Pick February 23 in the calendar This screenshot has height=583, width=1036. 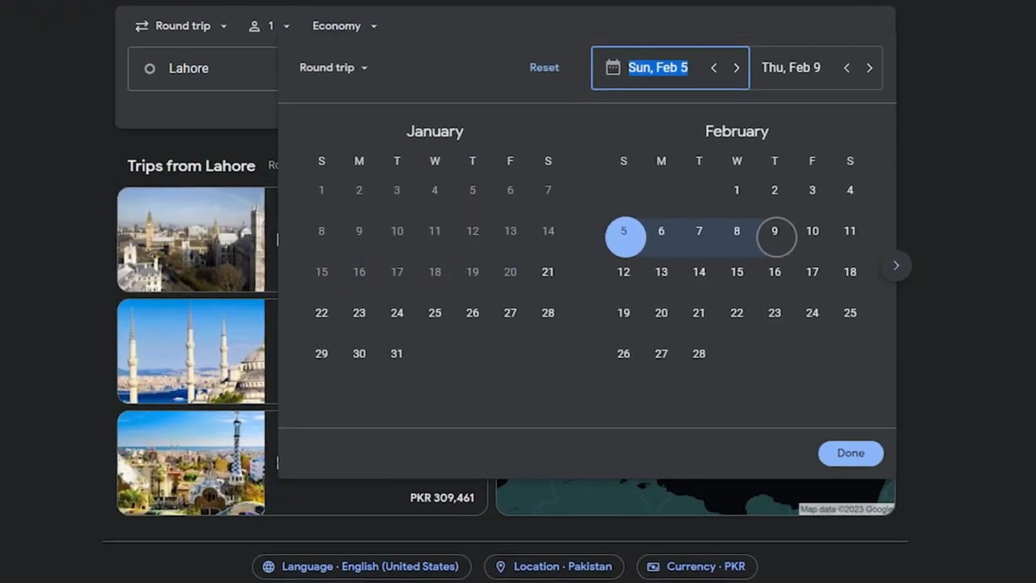point(775,313)
